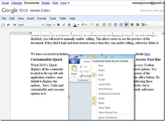This screenshot has width=165, height=121.
Task: Apply Italic formatting
Action: 64,25
